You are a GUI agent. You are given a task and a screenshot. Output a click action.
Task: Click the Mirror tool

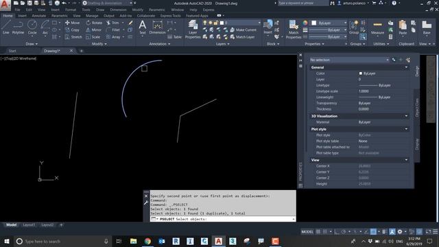coord(93,30)
